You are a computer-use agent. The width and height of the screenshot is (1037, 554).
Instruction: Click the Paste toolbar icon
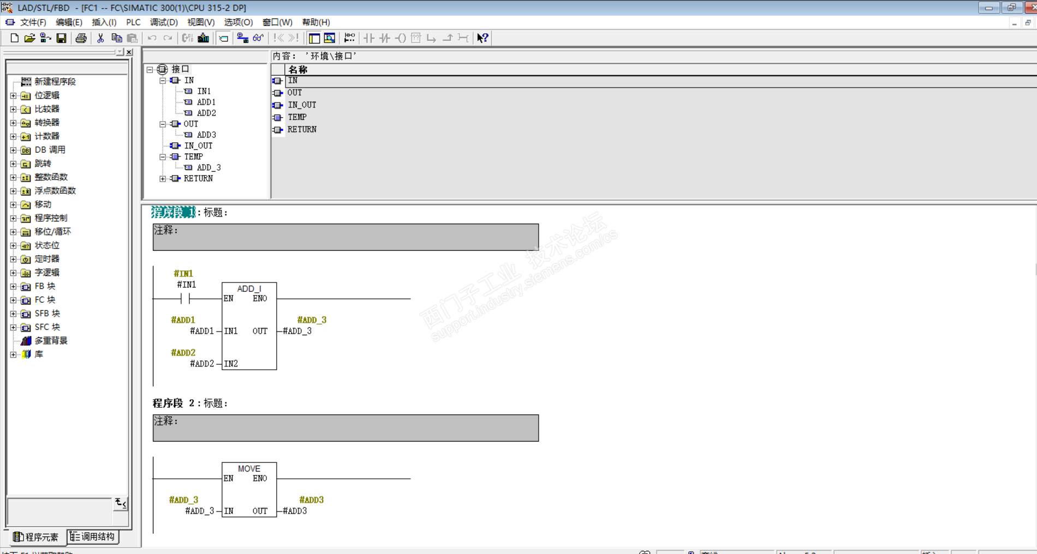[132, 38]
